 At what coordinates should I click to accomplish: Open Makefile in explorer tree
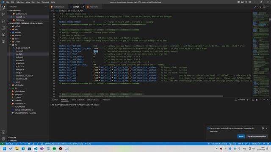tap(18, 100)
